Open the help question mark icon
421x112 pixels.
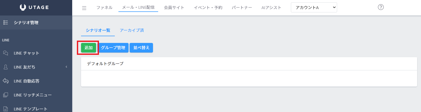(x=381, y=7)
